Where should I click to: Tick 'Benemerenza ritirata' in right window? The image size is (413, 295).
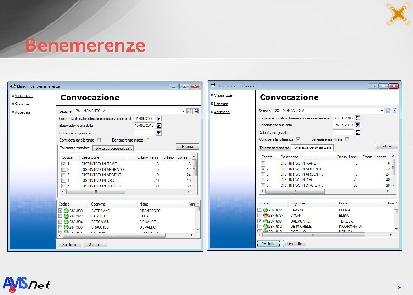[x=347, y=139]
